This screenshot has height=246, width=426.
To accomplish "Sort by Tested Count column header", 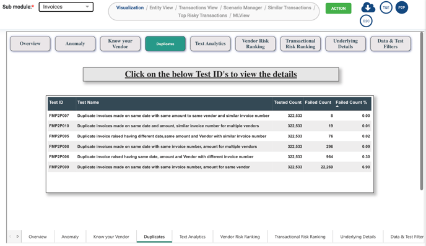I will click(x=288, y=102).
